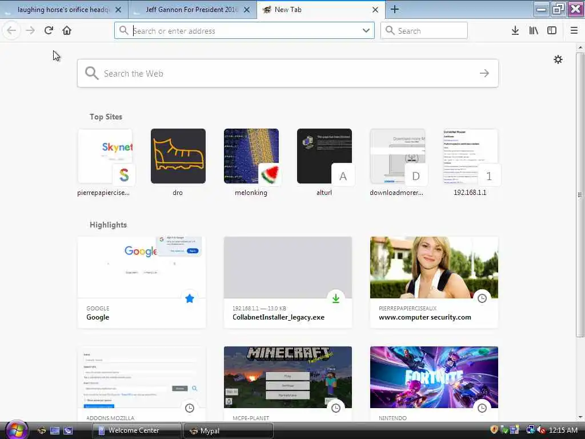The image size is (585, 439).
Task: Click the Top Sites section heading
Action: [x=106, y=117]
